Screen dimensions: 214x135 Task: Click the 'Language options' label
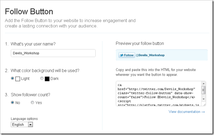coord(24,119)
